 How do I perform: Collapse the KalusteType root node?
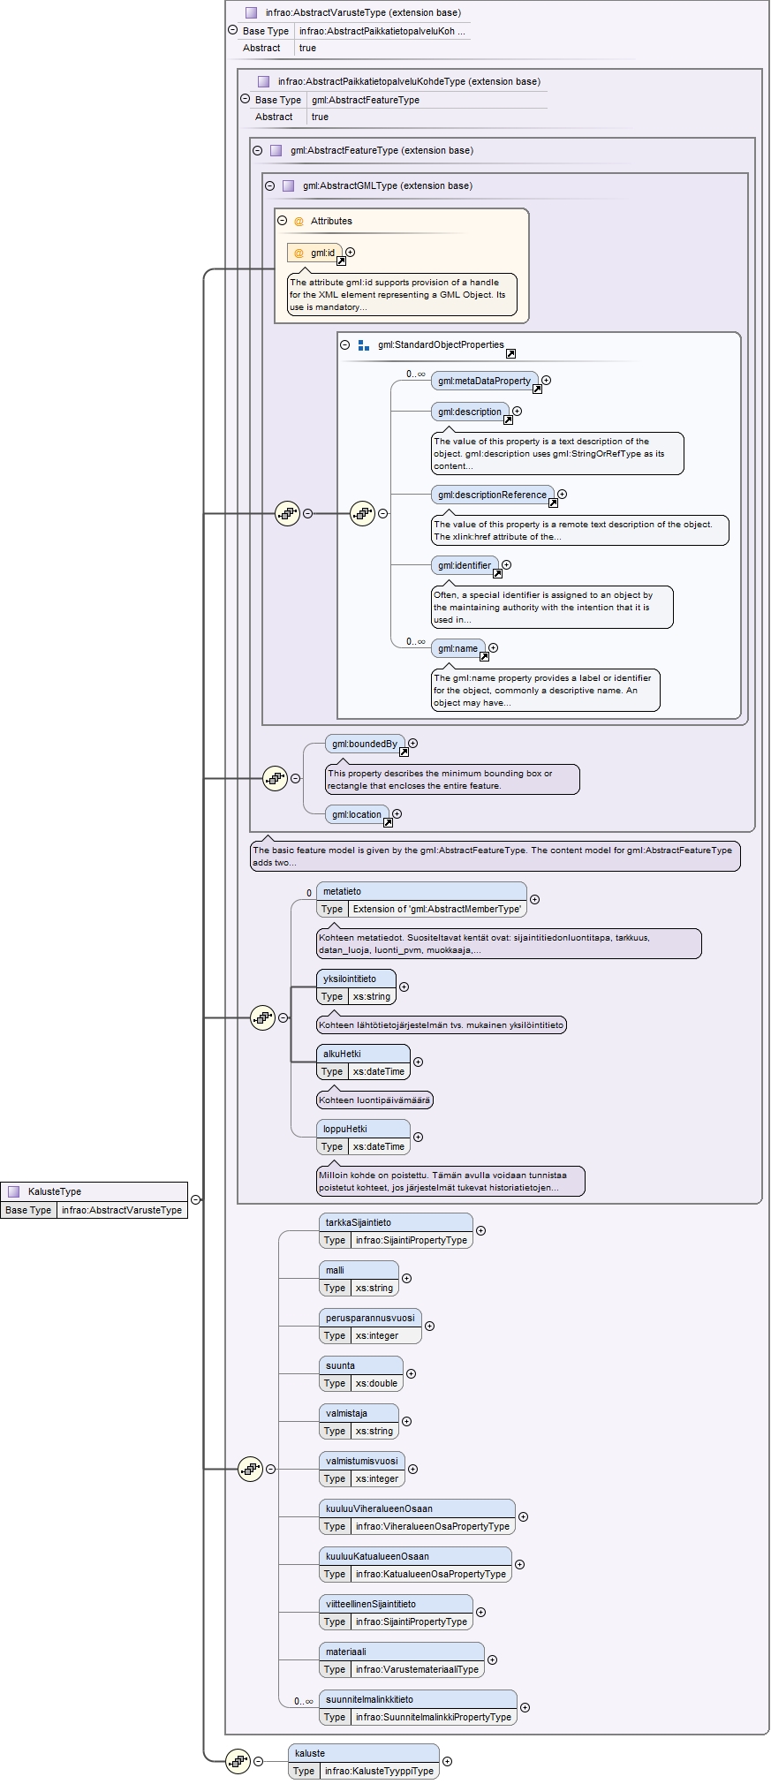point(195,1199)
